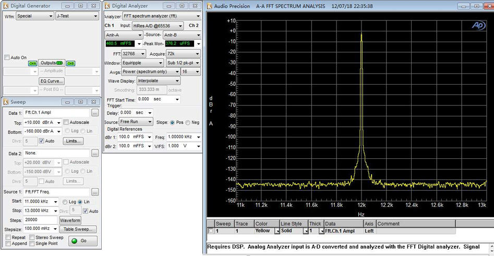This screenshot has height=256, width=494.
Task: Open the Wave Display Interpolate dropdown
Action: [159, 81]
